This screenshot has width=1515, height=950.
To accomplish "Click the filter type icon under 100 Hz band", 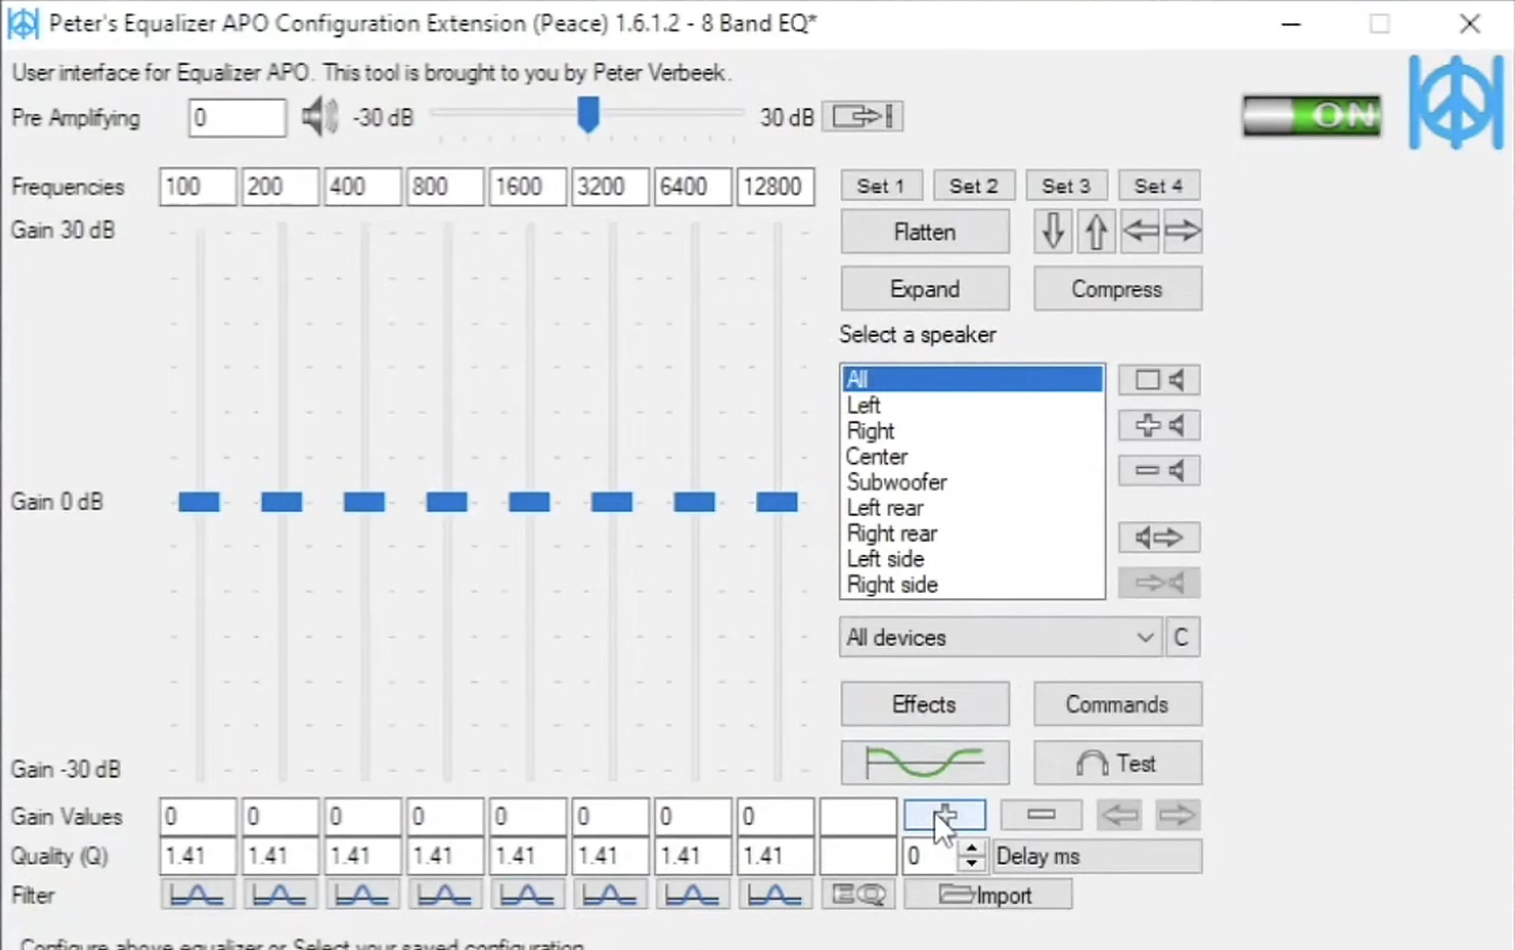I will (198, 894).
